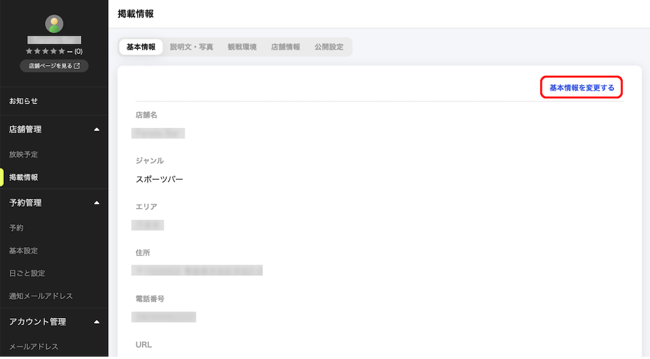Collapse the 店舗管理 section arrow
The height and width of the screenshot is (359, 650).
pyautogui.click(x=97, y=129)
